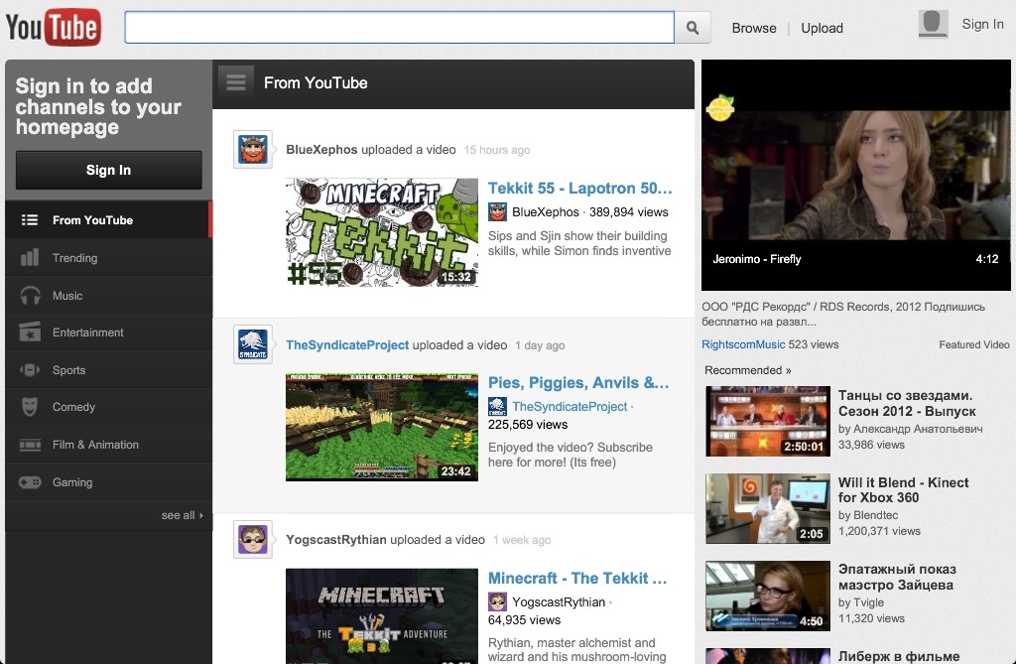The image size is (1016, 664).
Task: Open the feed menu icon beside From YouTube
Action: coord(236,82)
